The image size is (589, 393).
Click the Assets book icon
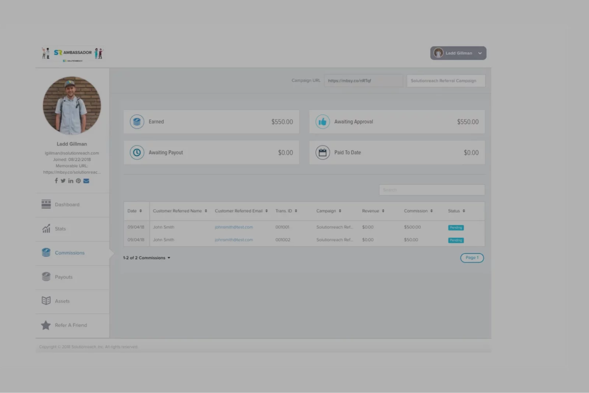pyautogui.click(x=46, y=301)
